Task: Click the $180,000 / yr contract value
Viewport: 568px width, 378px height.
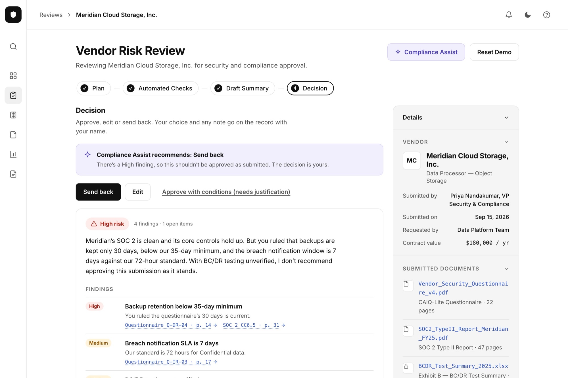Action: 487,243
